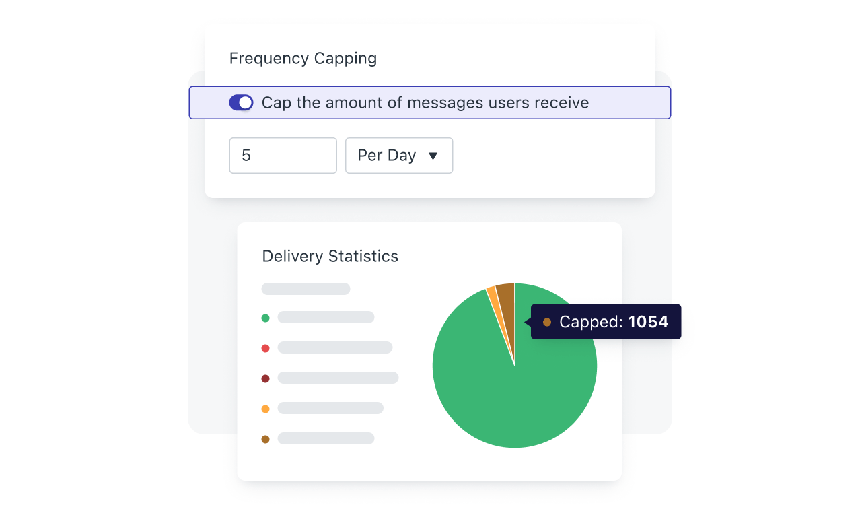Click the dark maroon legend dot
Image resolution: width=860 pixels, height=505 pixels.
click(265, 378)
